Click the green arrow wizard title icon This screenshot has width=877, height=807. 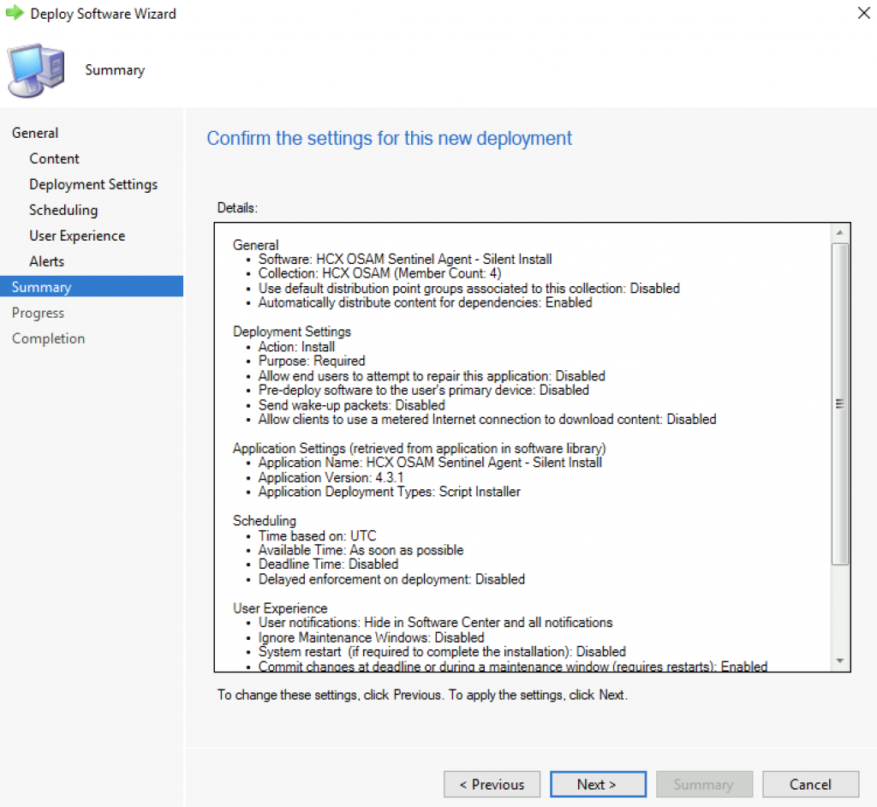15,13
